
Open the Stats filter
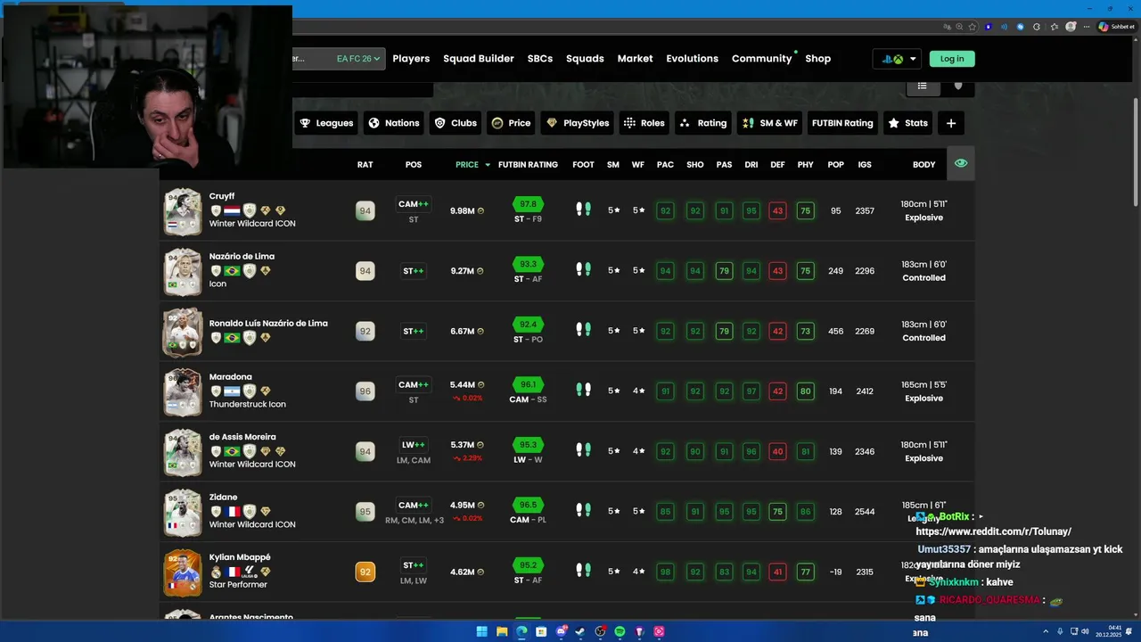(x=907, y=123)
